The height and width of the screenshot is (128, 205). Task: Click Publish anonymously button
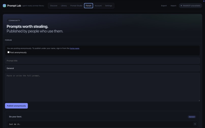pos(16,106)
